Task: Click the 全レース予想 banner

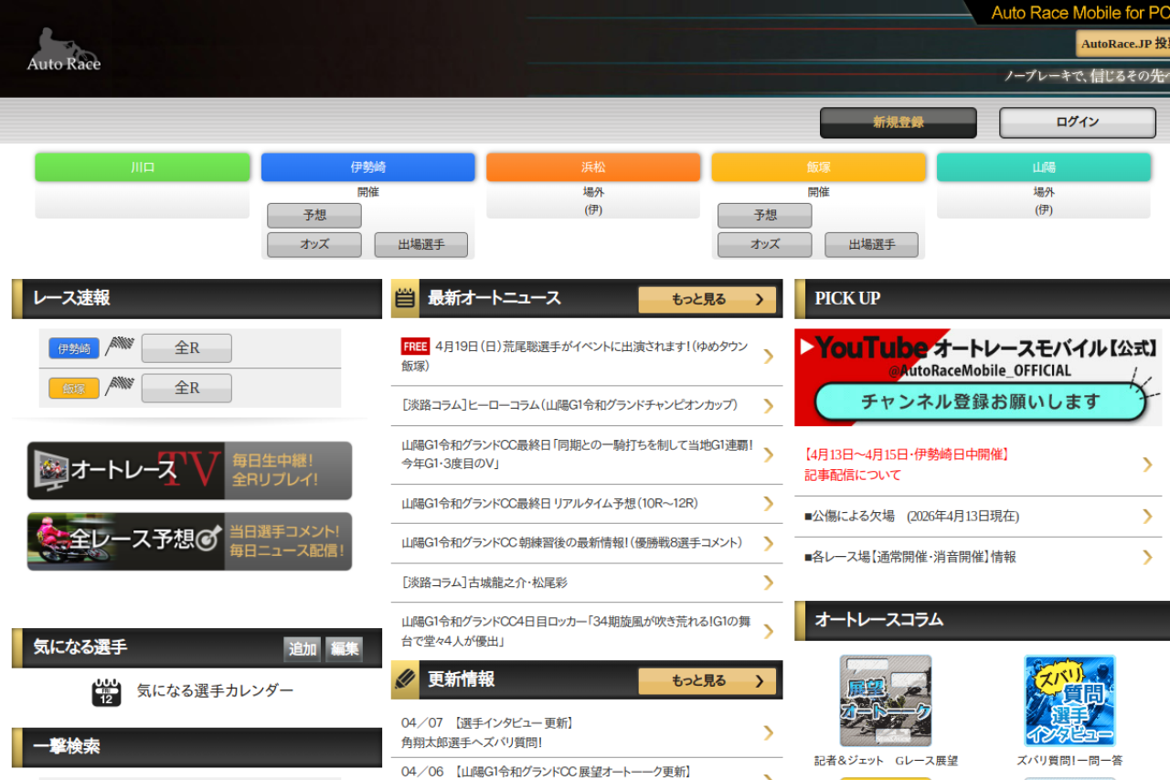Action: click(x=189, y=541)
